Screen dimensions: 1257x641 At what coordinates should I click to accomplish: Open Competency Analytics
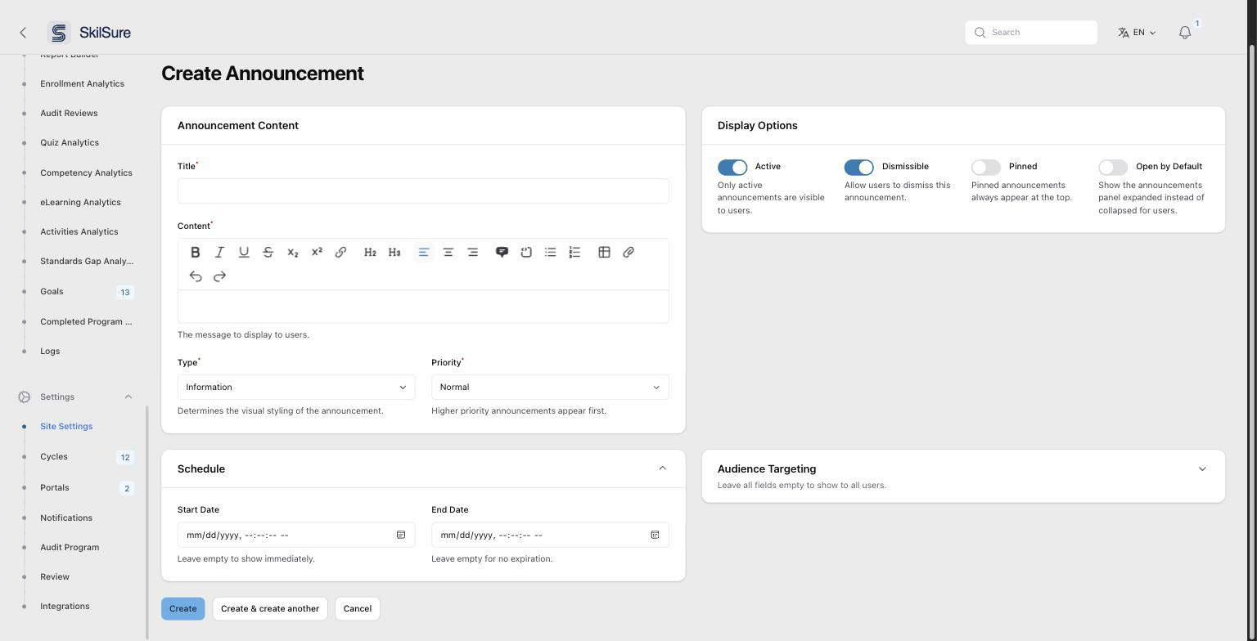point(86,173)
